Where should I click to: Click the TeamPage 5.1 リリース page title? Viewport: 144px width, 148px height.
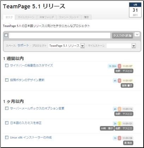[34, 6]
